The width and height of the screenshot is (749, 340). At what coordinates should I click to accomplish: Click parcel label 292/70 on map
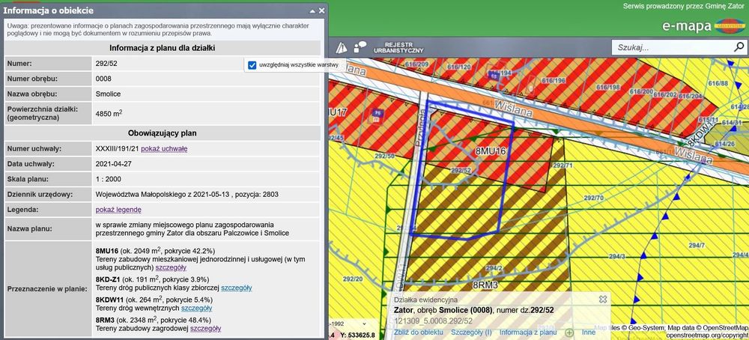point(594,198)
